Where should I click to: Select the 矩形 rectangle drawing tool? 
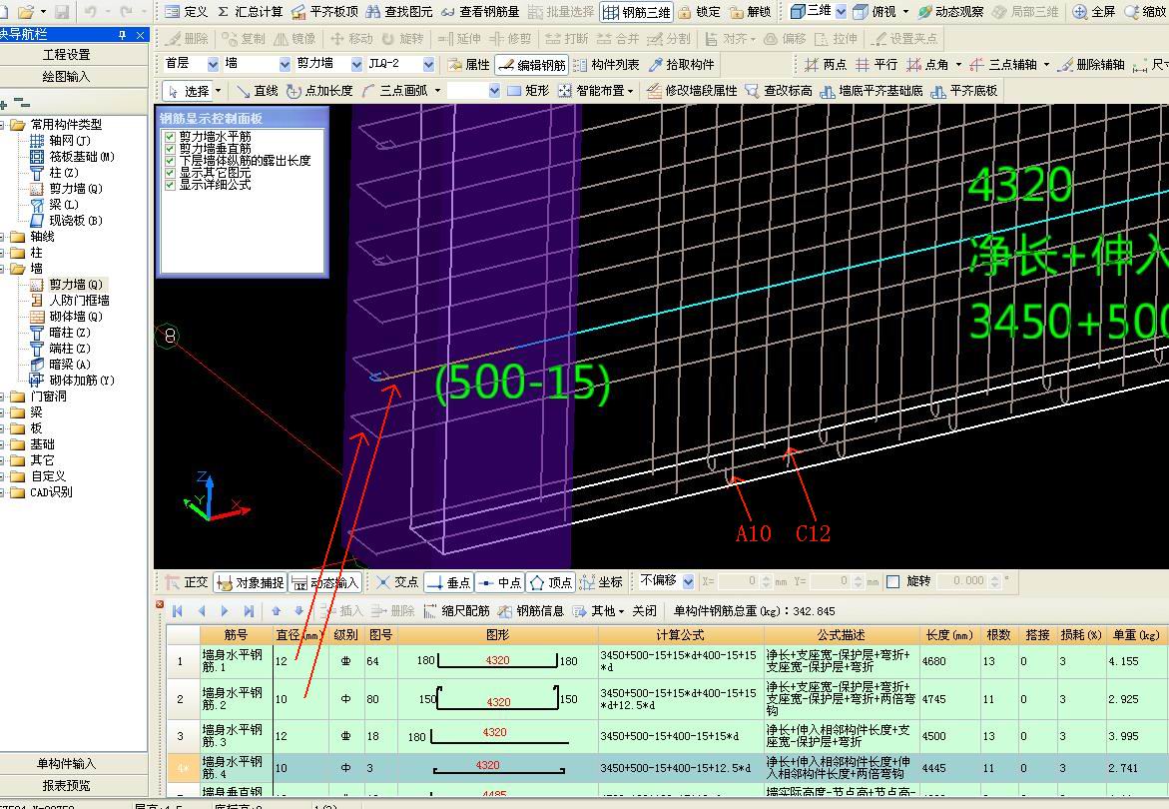click(528, 91)
